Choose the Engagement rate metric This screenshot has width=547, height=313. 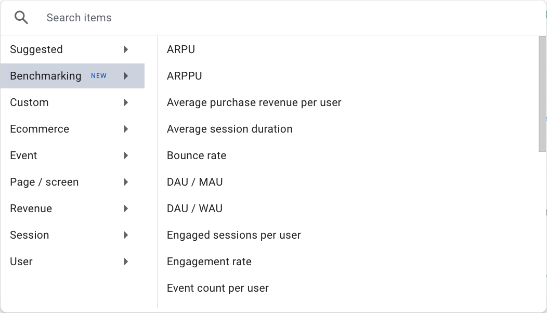(x=209, y=262)
